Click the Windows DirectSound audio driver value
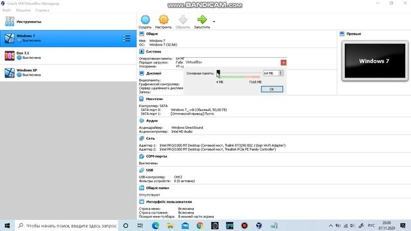 pyautogui.click(x=187, y=128)
